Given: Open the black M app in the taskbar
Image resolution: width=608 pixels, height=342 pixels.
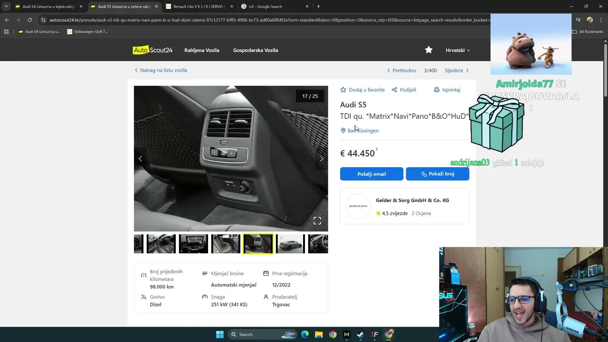Looking at the screenshot, I should 347,334.
